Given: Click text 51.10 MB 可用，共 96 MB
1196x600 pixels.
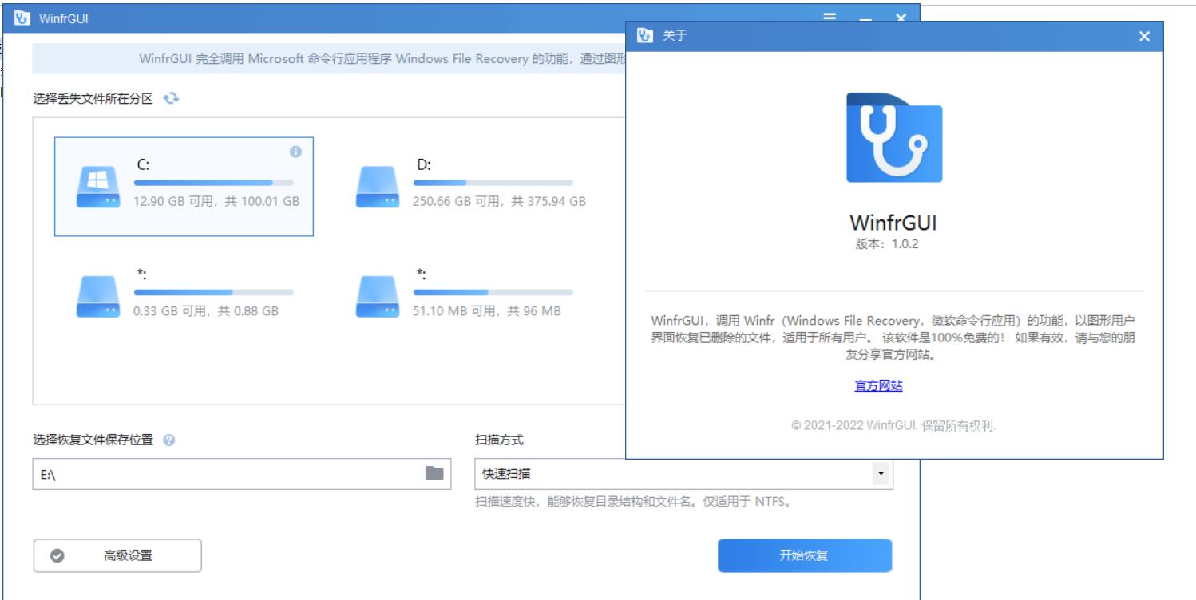Looking at the screenshot, I should pyautogui.click(x=487, y=310).
